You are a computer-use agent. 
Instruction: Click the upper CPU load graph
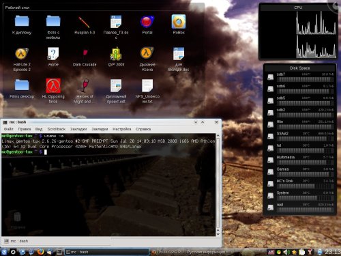(x=316, y=23)
